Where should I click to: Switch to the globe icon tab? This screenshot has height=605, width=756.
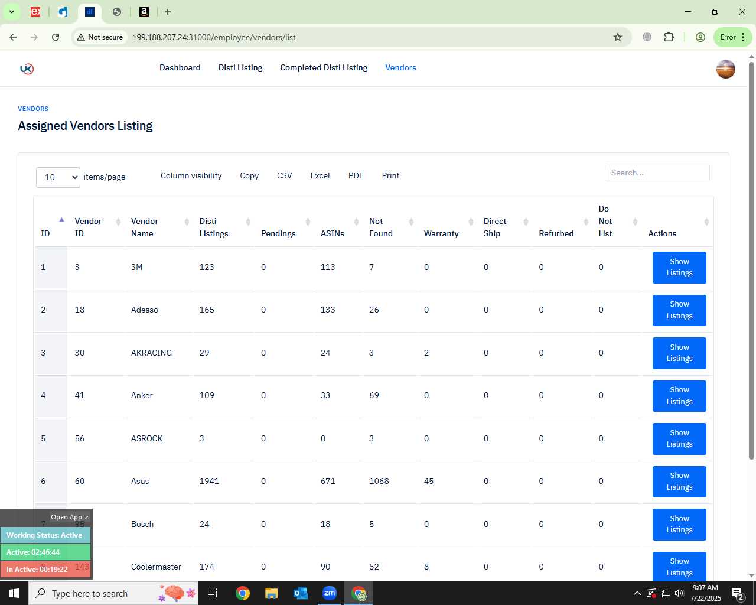(117, 12)
